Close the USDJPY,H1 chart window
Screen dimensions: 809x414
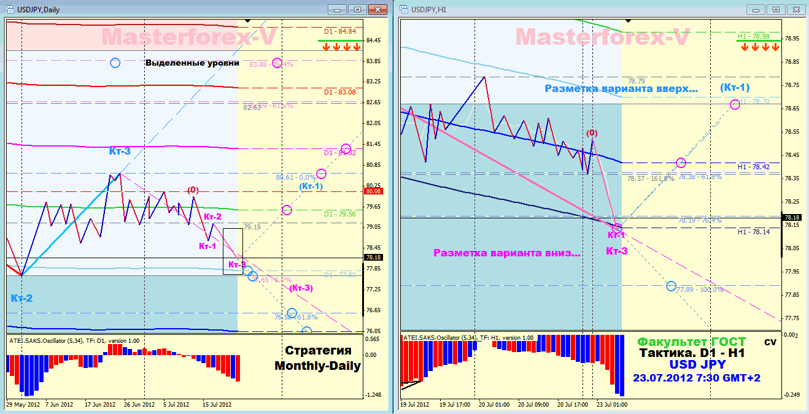[795, 9]
